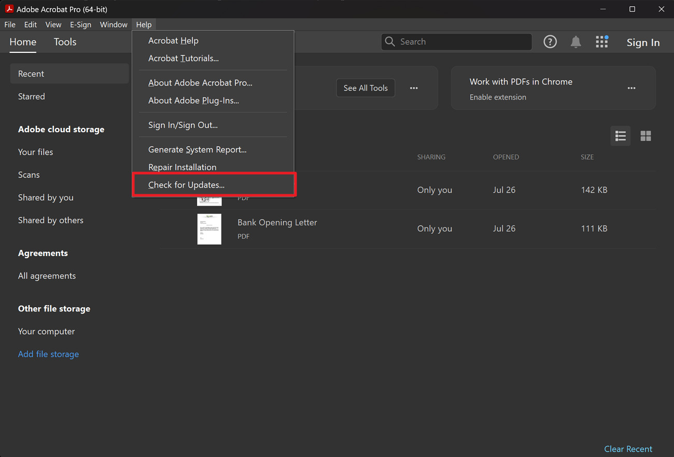The image size is (674, 457).
Task: Click the See All Tools button
Action: click(x=366, y=88)
